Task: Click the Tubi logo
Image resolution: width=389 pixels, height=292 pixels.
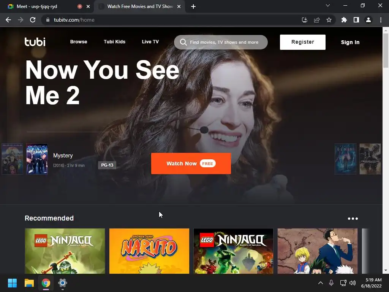Action: 35,42
